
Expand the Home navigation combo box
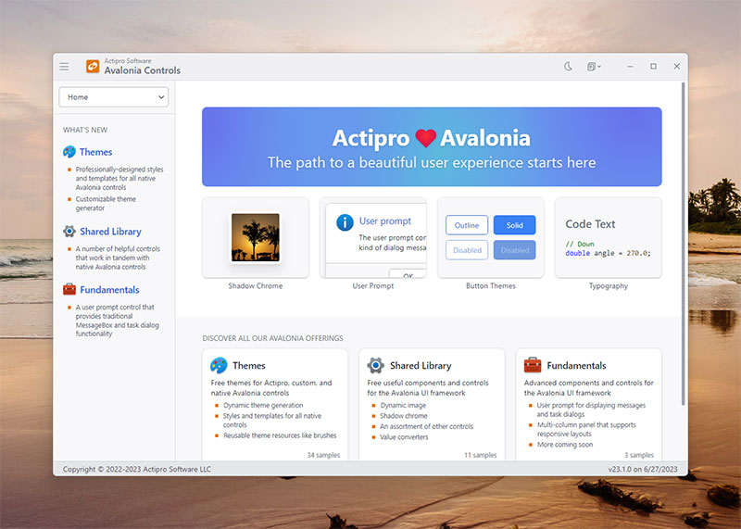click(113, 97)
